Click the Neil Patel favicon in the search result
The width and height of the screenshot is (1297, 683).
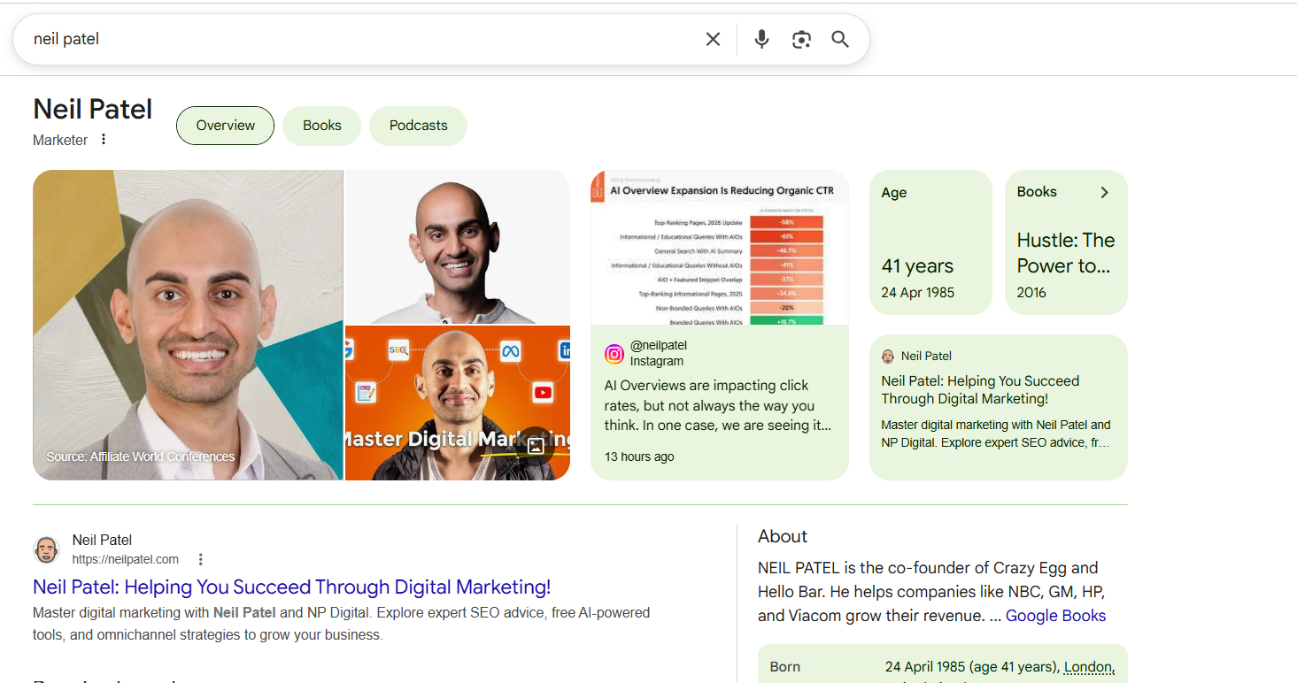46,549
